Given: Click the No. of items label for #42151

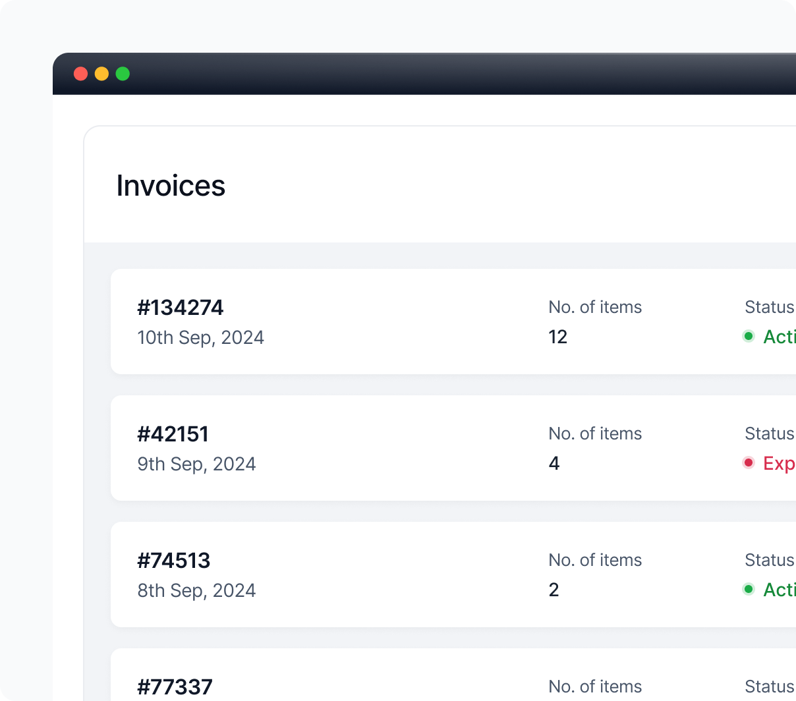Looking at the screenshot, I should tap(595, 434).
